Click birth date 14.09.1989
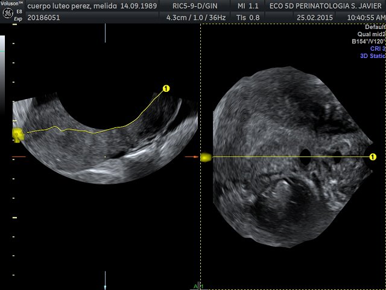This screenshot has height=290, width=386. (x=138, y=6)
